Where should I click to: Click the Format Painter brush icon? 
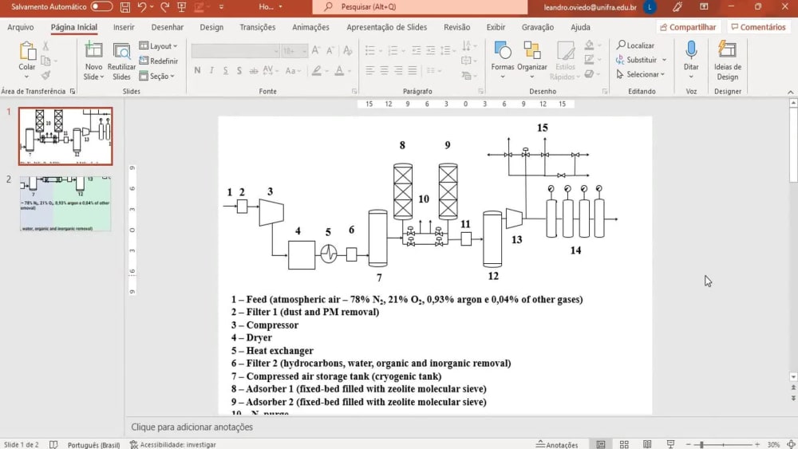[45, 75]
